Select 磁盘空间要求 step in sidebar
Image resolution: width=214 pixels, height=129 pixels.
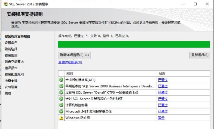pos(14,62)
